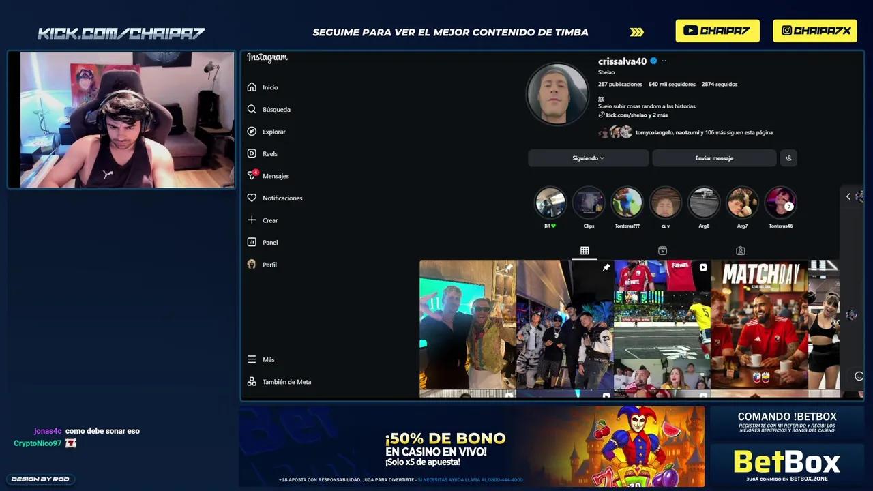873x491 pixels.
Task: Click the 287 publicaciones count
Action: click(x=620, y=85)
